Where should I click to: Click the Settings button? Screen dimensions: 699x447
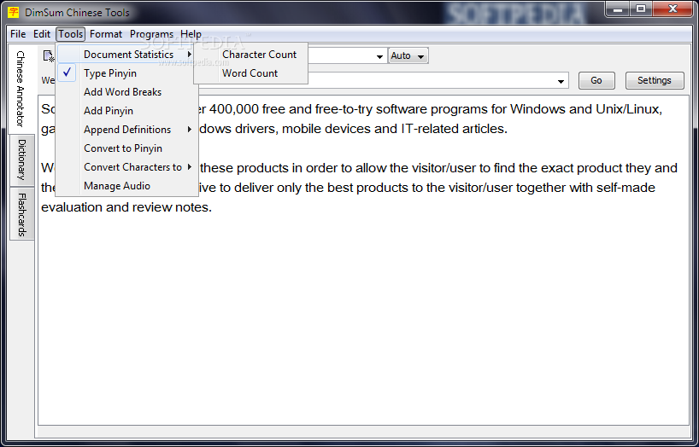[655, 80]
